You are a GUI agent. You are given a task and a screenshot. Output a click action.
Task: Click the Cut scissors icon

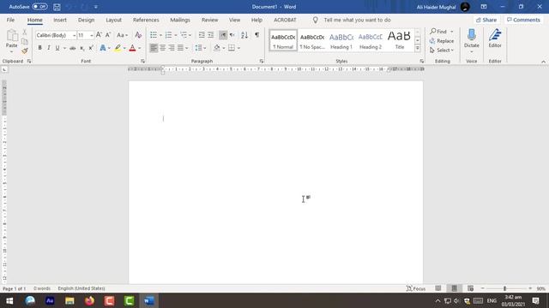coord(25,33)
